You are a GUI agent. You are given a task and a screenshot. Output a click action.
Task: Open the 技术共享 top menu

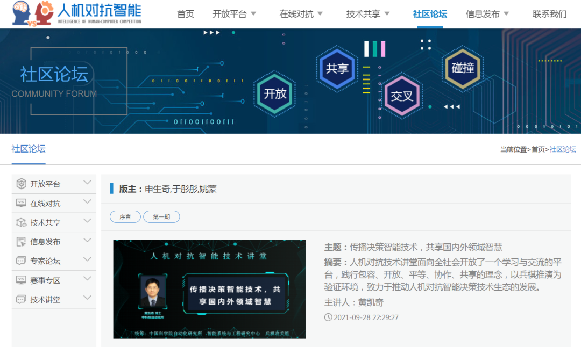tap(363, 14)
